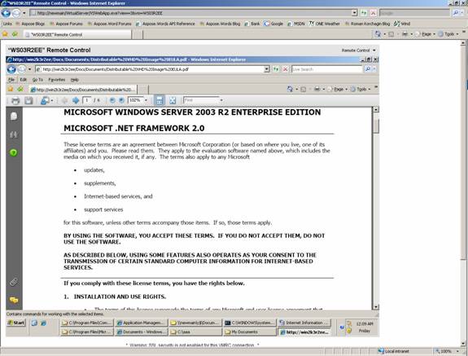The image size is (468, 356).
Task: Open the remote browser File menu
Action: tap(11, 80)
